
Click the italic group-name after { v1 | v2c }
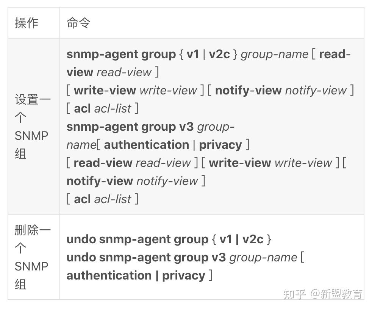tap(275, 54)
